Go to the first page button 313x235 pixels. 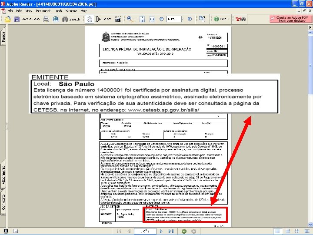click(x=119, y=231)
